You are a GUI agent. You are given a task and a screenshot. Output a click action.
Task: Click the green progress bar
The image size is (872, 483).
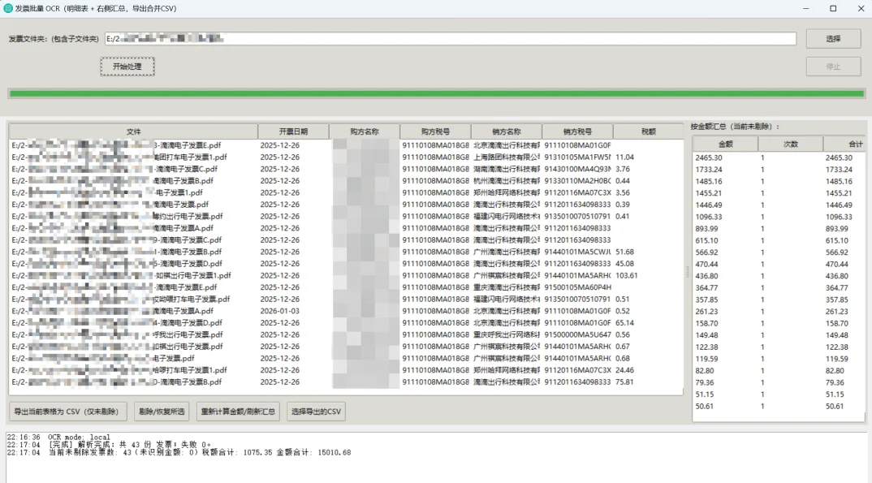point(437,93)
